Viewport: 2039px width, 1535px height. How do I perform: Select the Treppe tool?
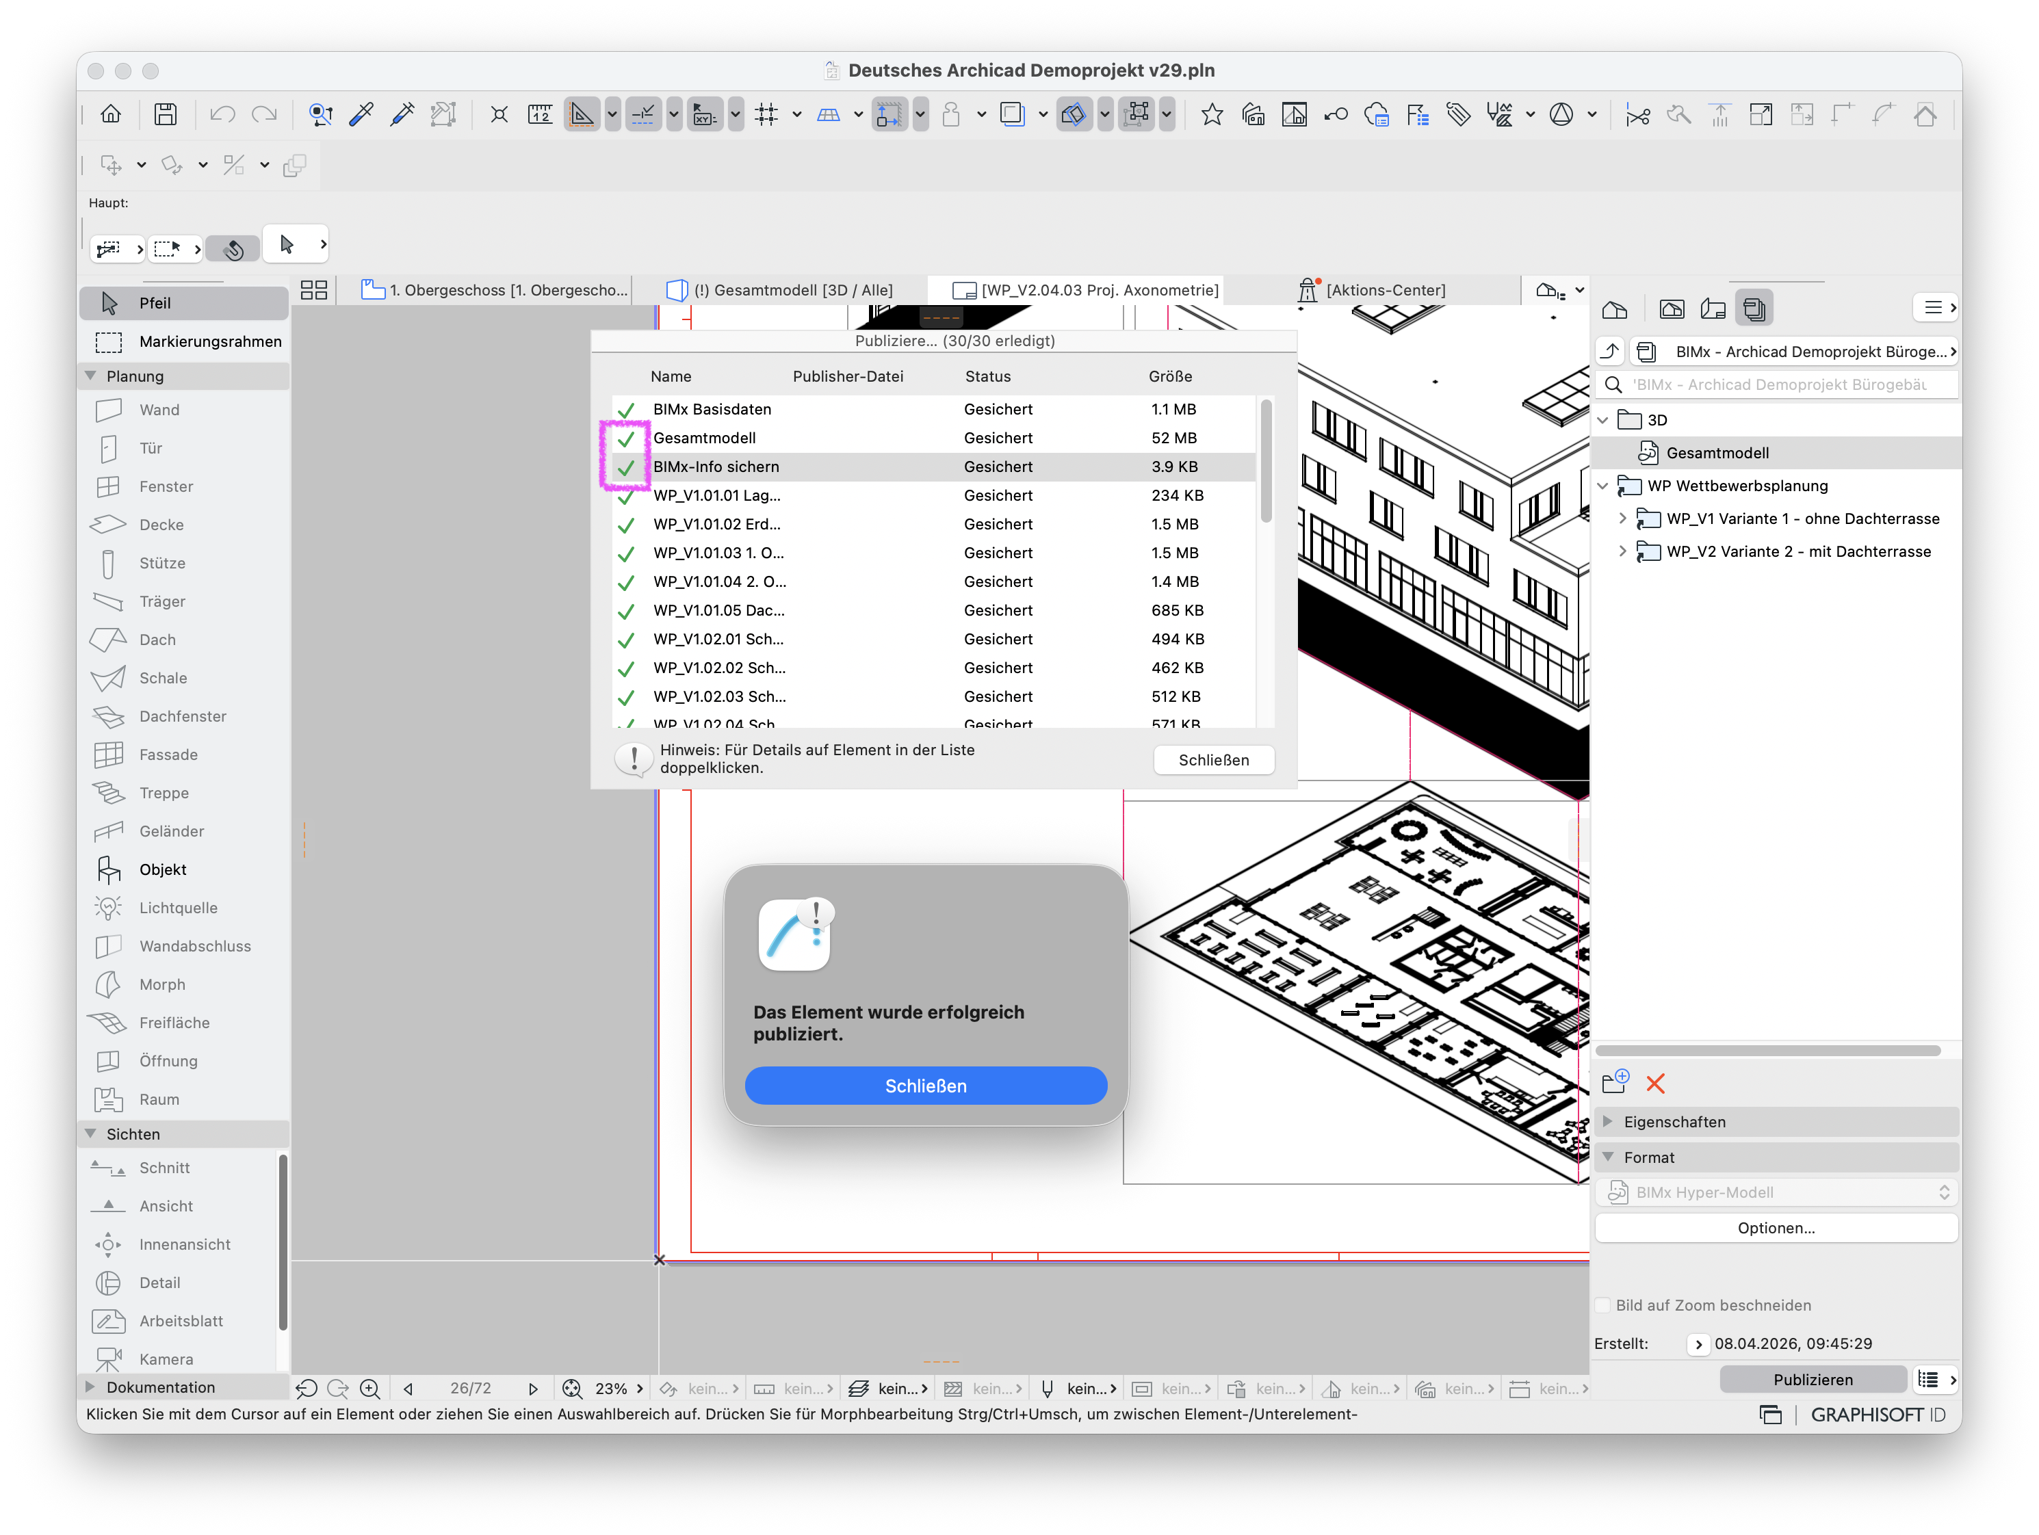184,792
